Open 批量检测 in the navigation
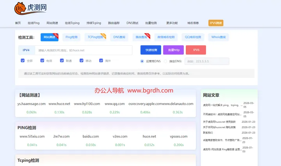281x166 pixels. click(x=151, y=23)
